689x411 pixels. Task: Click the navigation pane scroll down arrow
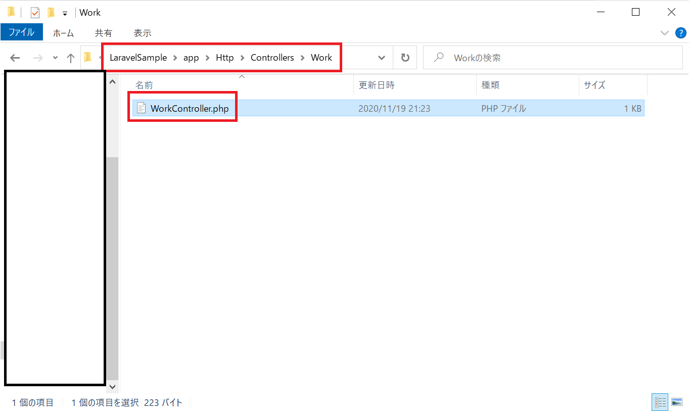click(112, 387)
